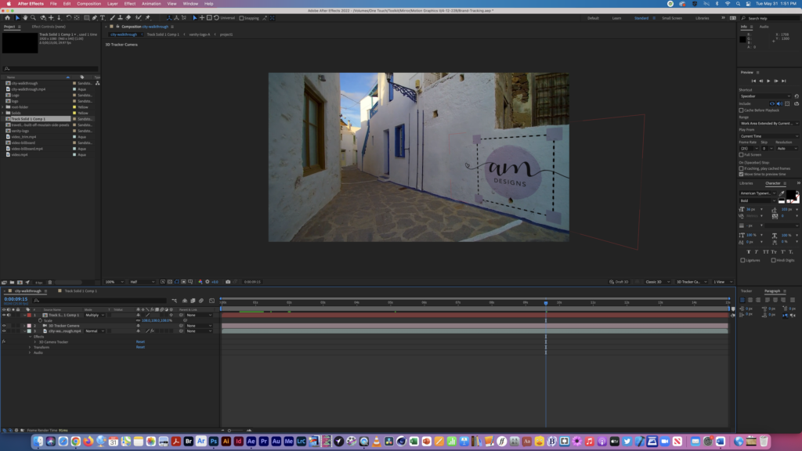Open the Spacebar shortcut dropdown
This screenshot has width=802, height=451.
(x=765, y=96)
